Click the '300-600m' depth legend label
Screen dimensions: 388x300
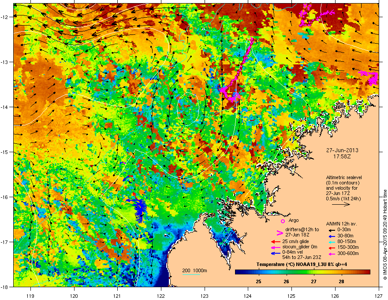tap(348, 254)
